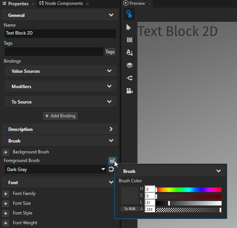Collapse the To Source section
The image size is (237, 228).
click(109, 102)
